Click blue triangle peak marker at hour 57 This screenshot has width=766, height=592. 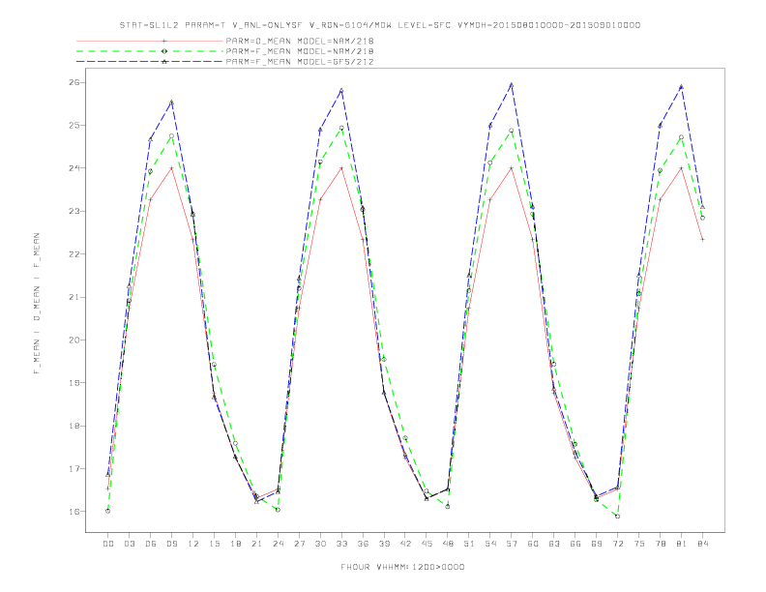tap(512, 85)
